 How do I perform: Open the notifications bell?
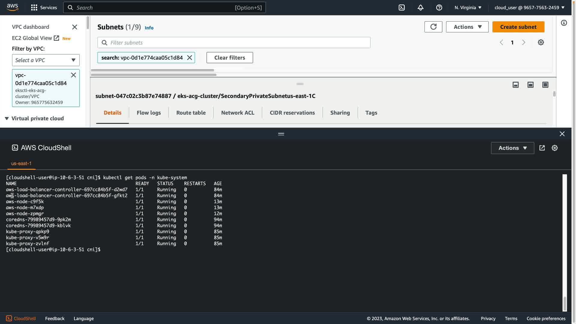tap(420, 7)
